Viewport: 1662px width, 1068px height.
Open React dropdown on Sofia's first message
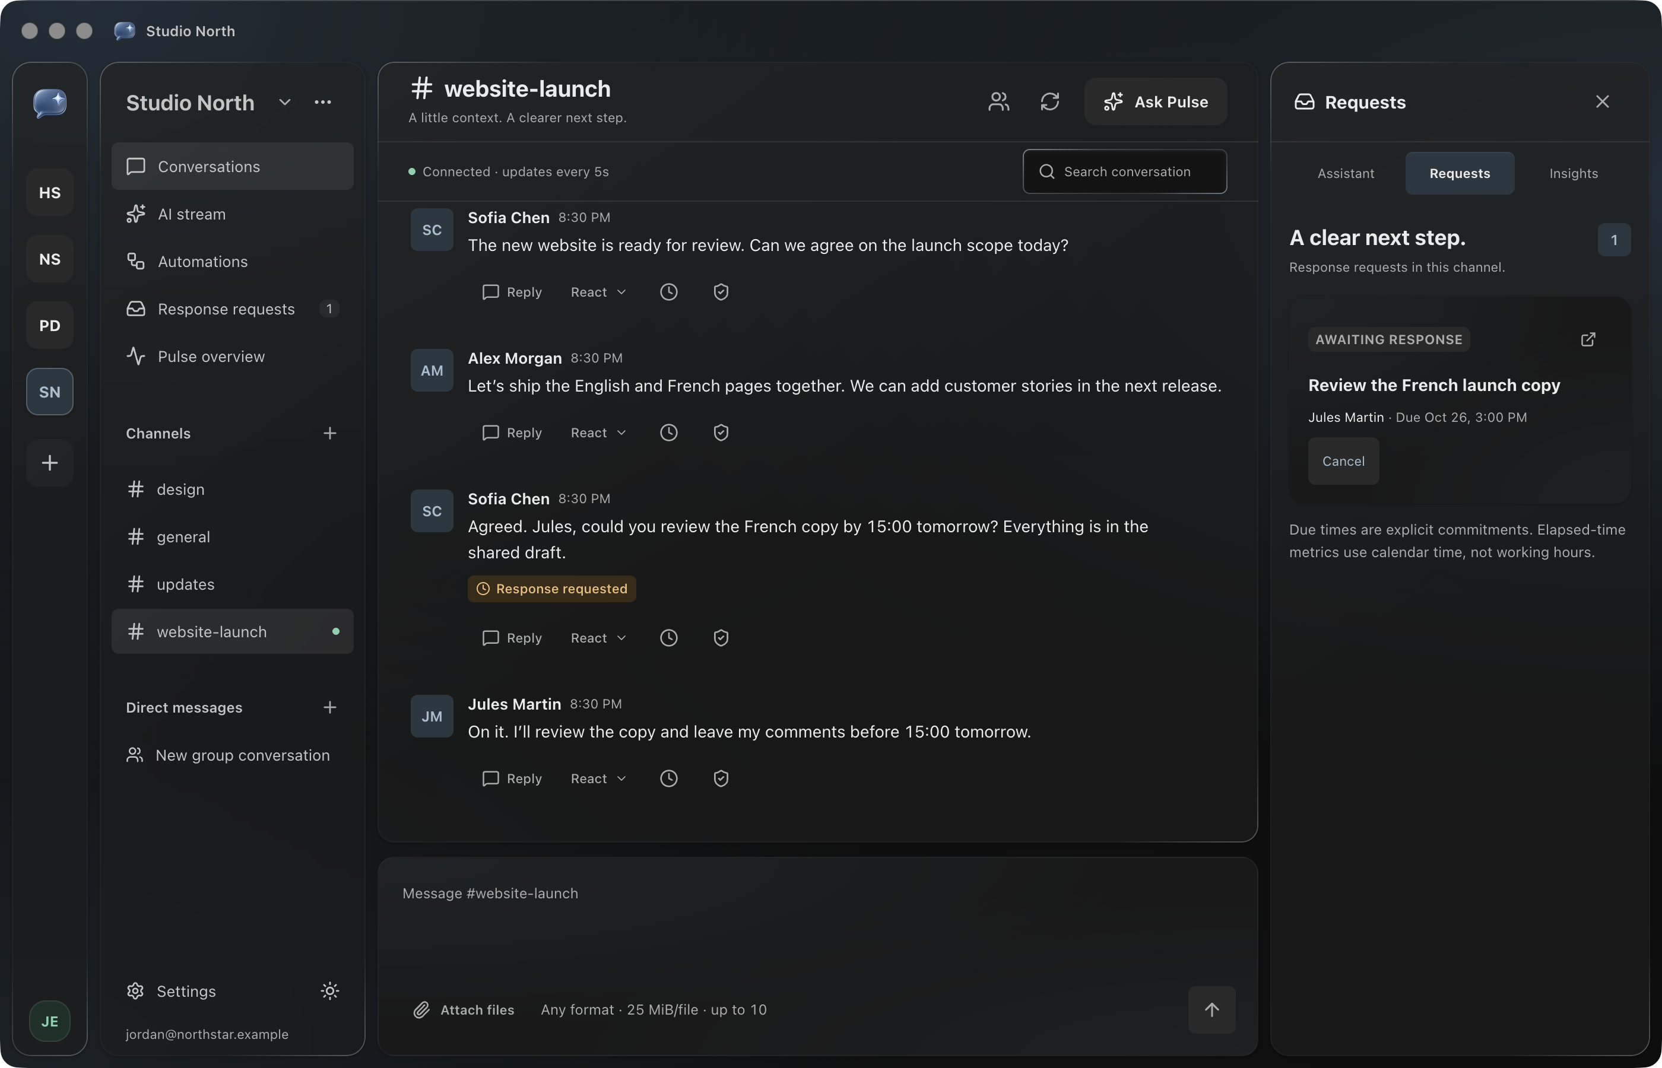click(599, 292)
